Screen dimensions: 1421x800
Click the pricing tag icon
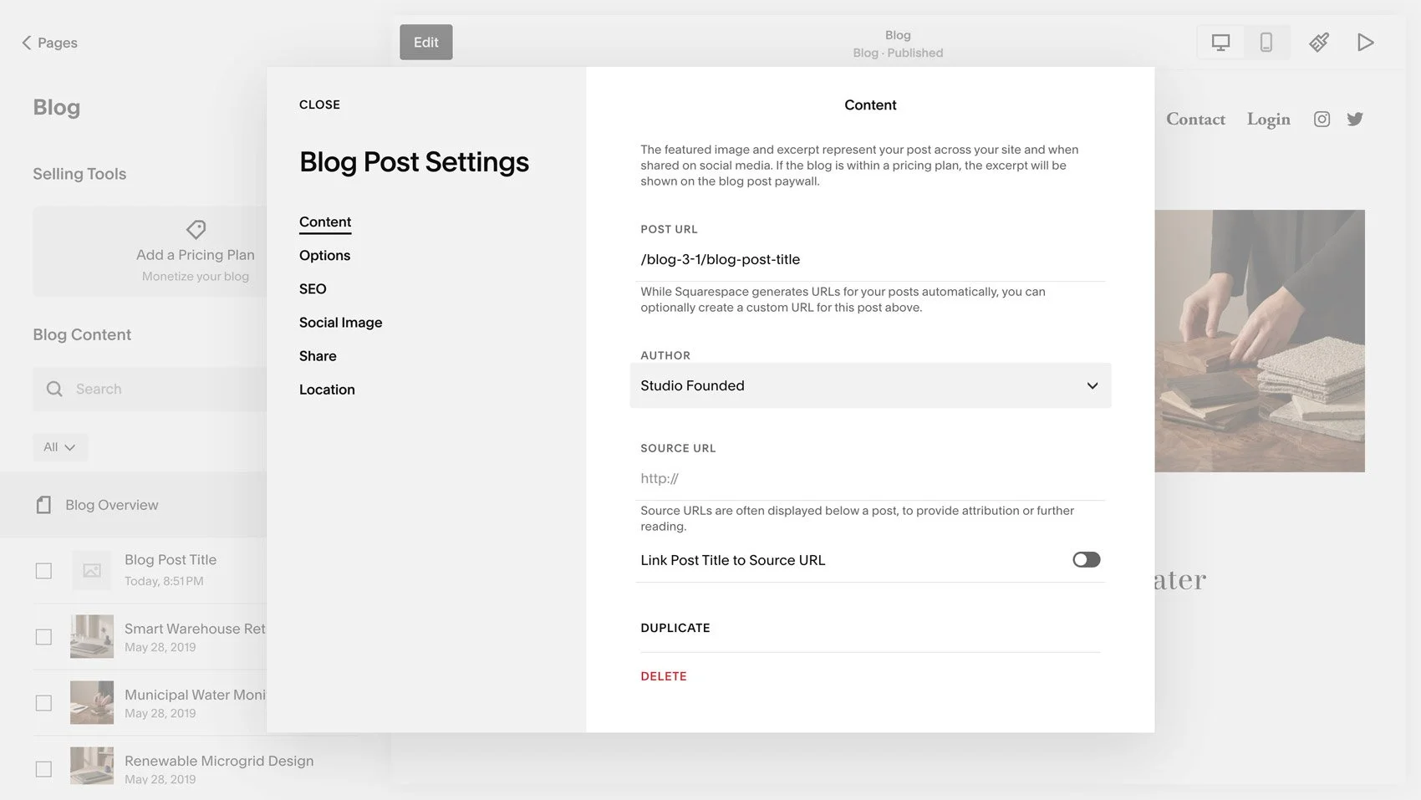[x=196, y=229]
